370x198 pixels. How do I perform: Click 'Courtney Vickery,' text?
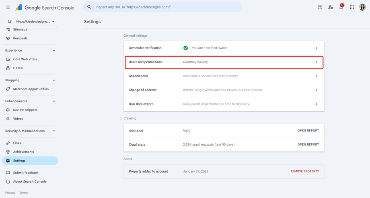point(195,62)
